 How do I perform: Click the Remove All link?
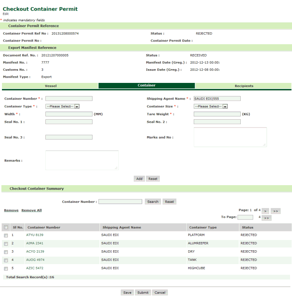(x=32, y=210)
